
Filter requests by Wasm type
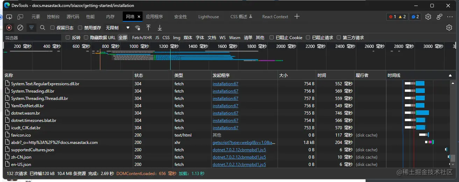click(x=235, y=37)
